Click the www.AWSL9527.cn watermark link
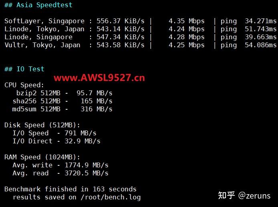This screenshot has width=278, height=207. [x=99, y=78]
